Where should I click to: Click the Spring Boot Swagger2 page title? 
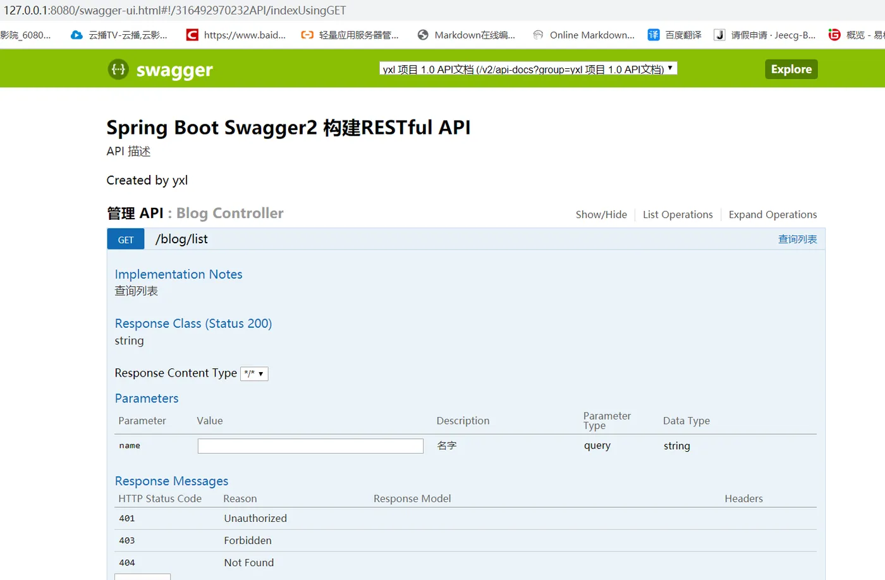coord(288,128)
